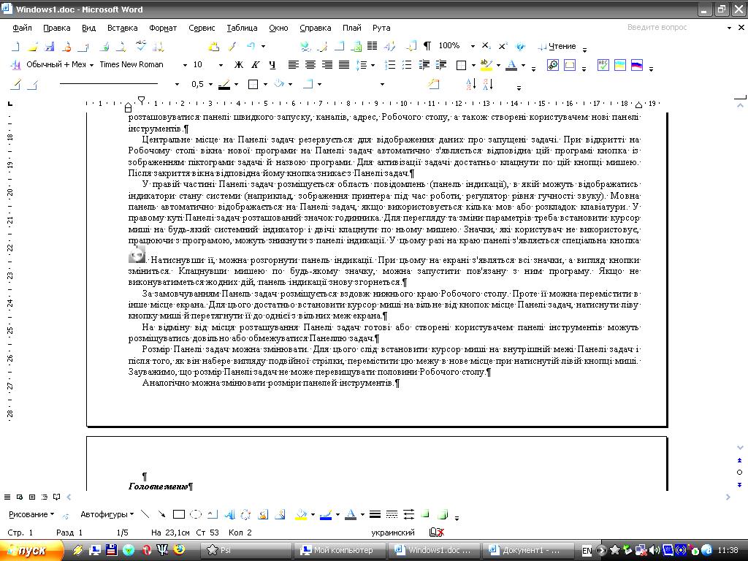Click the vertical scrollbar down arrow
Viewport: 748px width, 561px height.
[740, 448]
